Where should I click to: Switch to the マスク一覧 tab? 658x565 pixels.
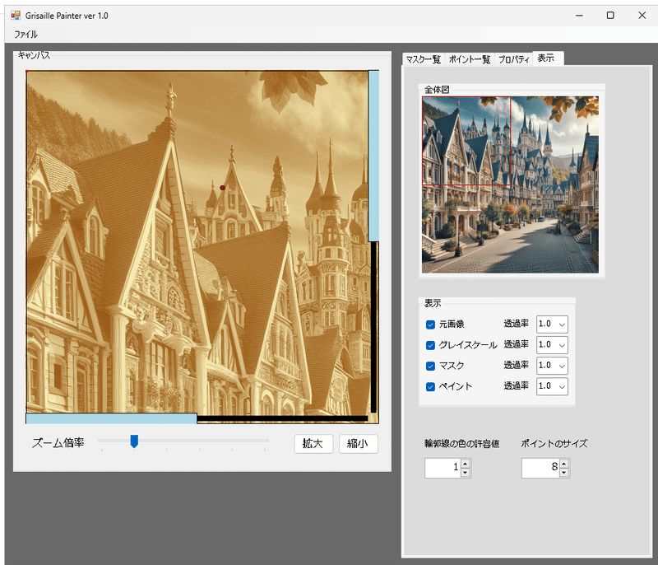pos(424,59)
